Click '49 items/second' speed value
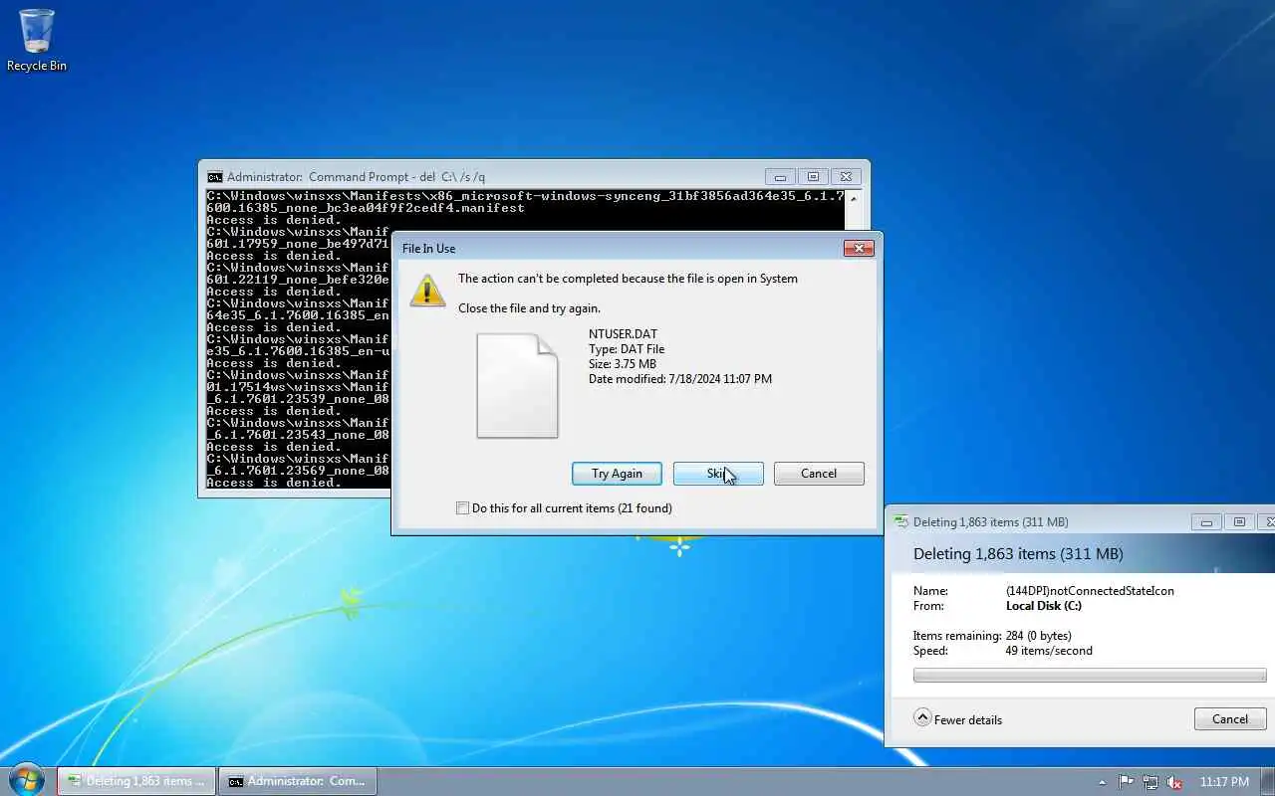The width and height of the screenshot is (1275, 796). click(x=1049, y=651)
